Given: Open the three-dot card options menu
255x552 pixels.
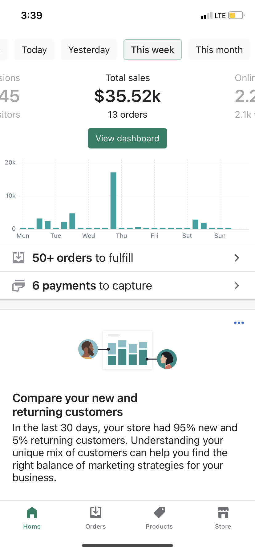Looking at the screenshot, I should pos(239,323).
